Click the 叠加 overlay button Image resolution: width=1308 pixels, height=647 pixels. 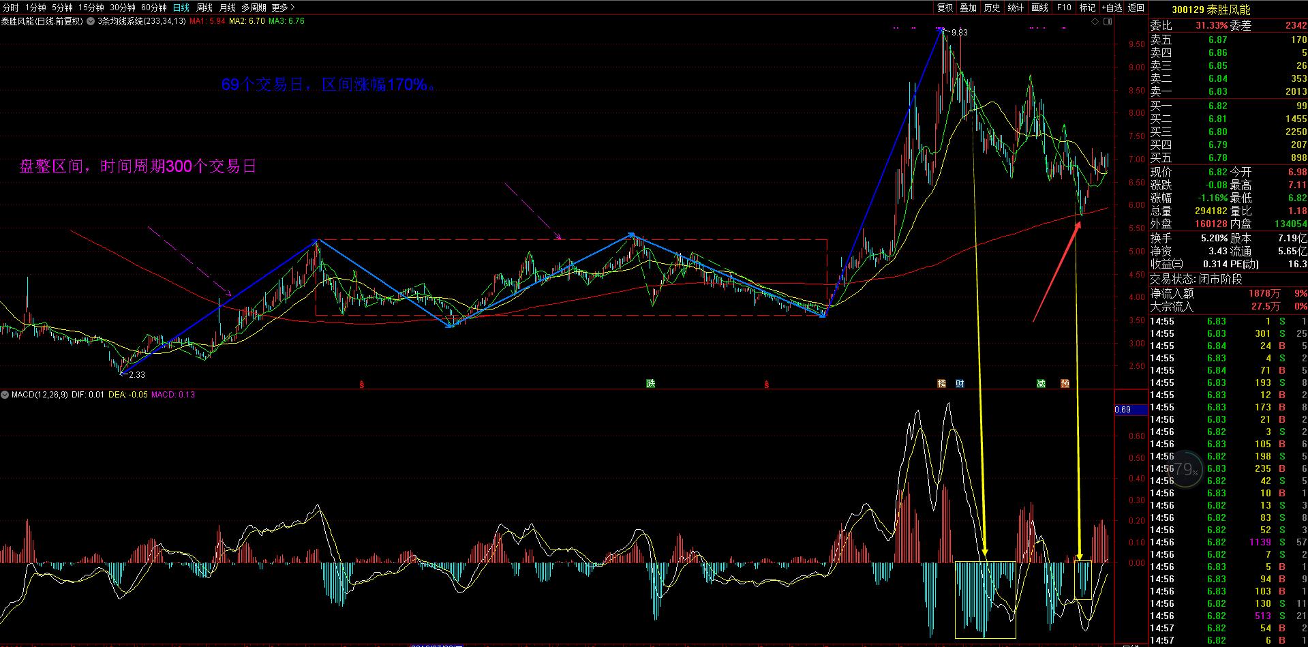968,7
